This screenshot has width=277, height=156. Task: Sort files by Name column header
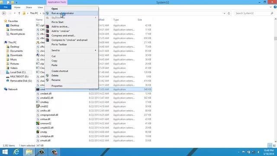39,19
